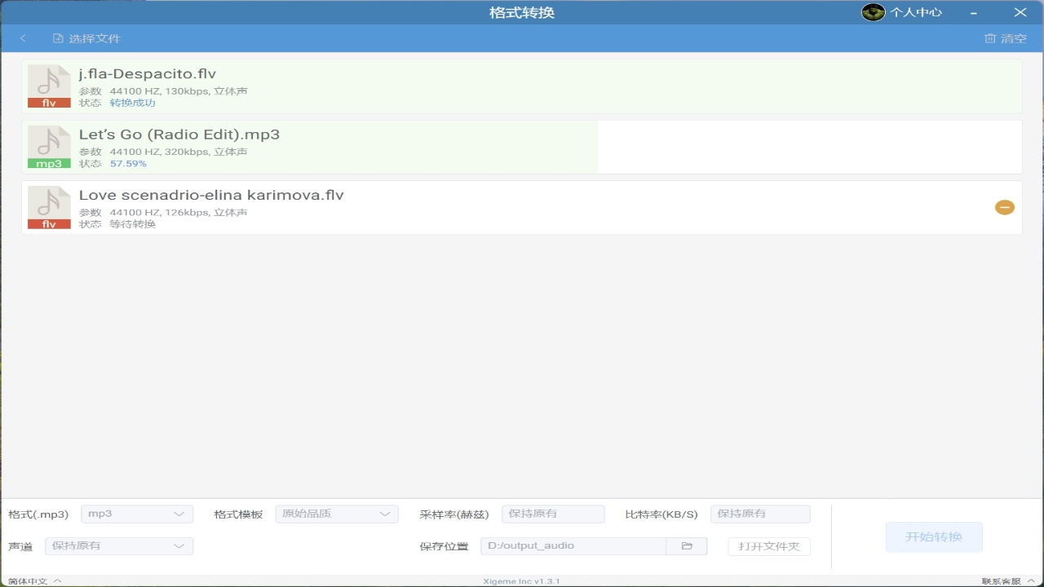Image resolution: width=1044 pixels, height=587 pixels.
Task: Click the back arrow icon in toolbar
Action: pyautogui.click(x=23, y=38)
